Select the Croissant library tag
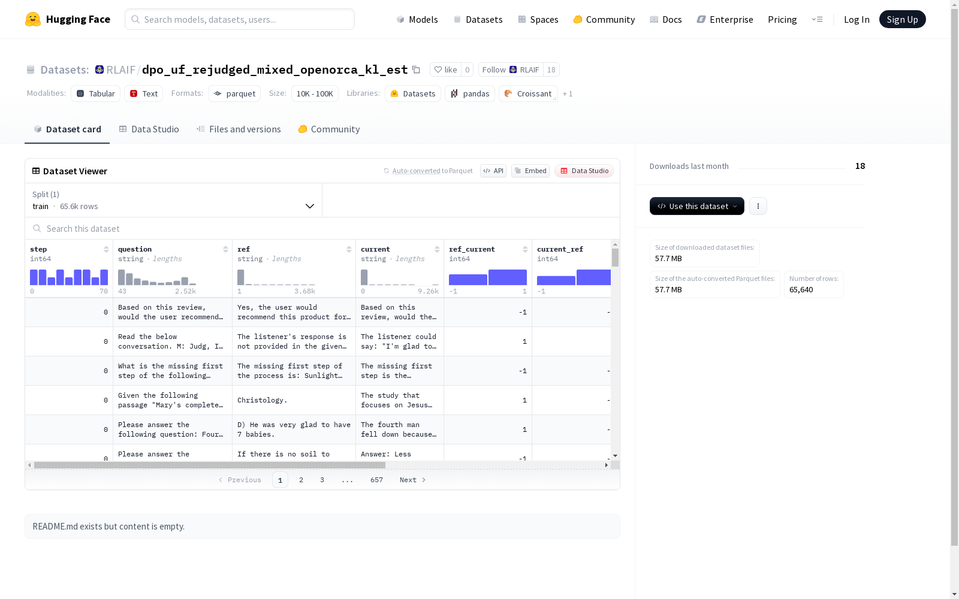 click(x=528, y=93)
